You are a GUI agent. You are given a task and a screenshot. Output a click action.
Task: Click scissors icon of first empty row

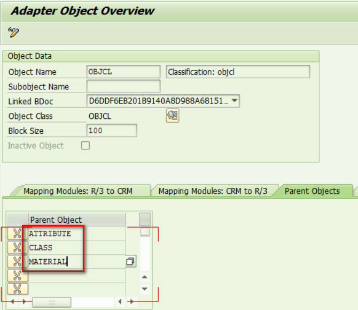click(17, 275)
